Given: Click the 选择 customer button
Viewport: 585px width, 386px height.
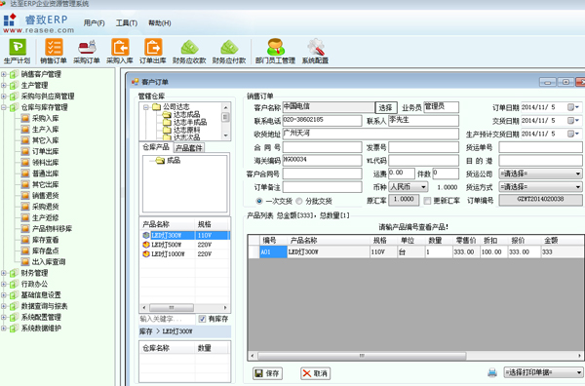Looking at the screenshot, I should [x=386, y=108].
